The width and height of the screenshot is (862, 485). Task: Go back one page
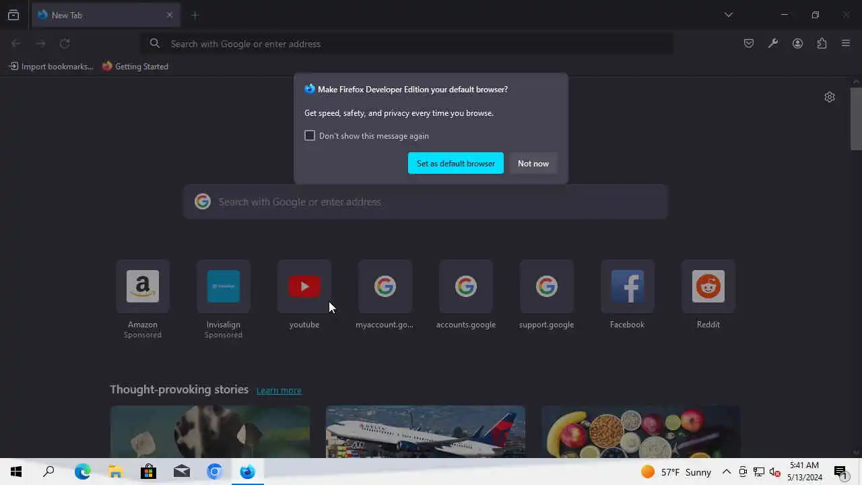(x=16, y=44)
